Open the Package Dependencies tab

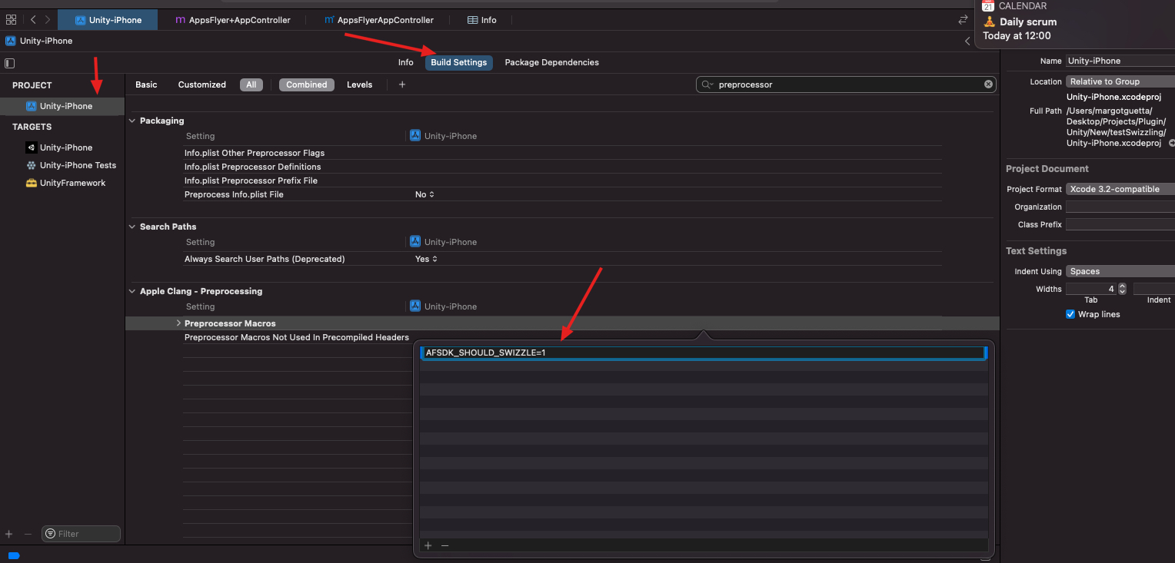pos(552,62)
